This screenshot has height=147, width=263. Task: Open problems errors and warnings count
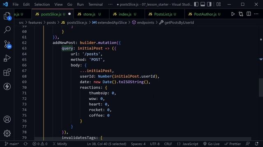pyautogui.click(x=40, y=144)
